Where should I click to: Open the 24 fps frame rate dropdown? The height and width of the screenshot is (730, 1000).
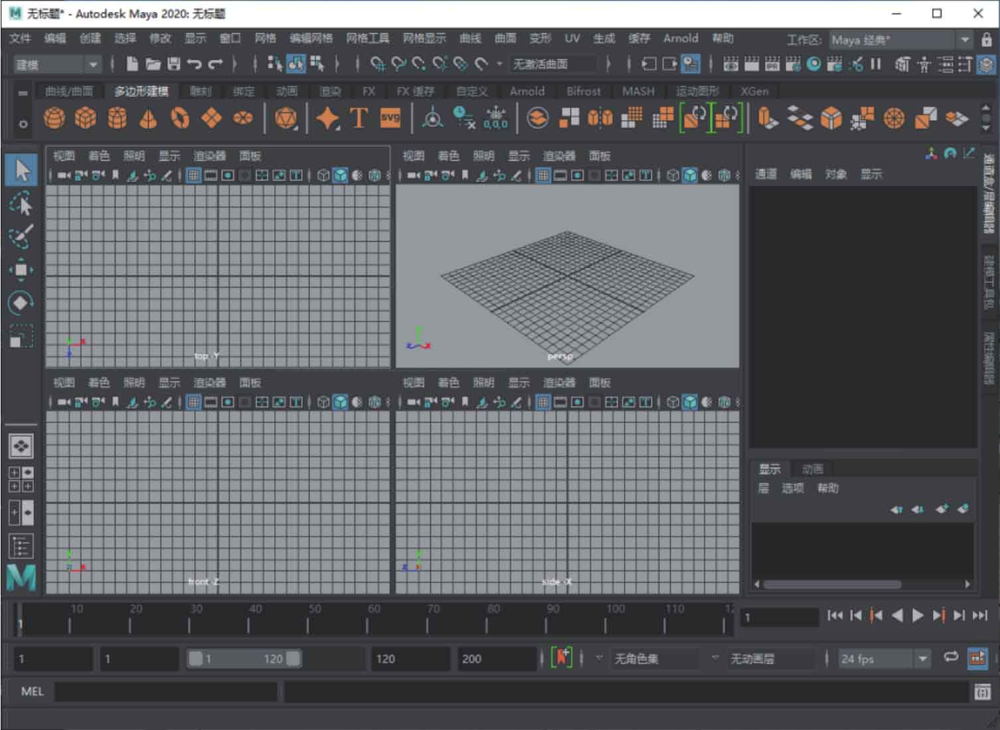coord(883,659)
